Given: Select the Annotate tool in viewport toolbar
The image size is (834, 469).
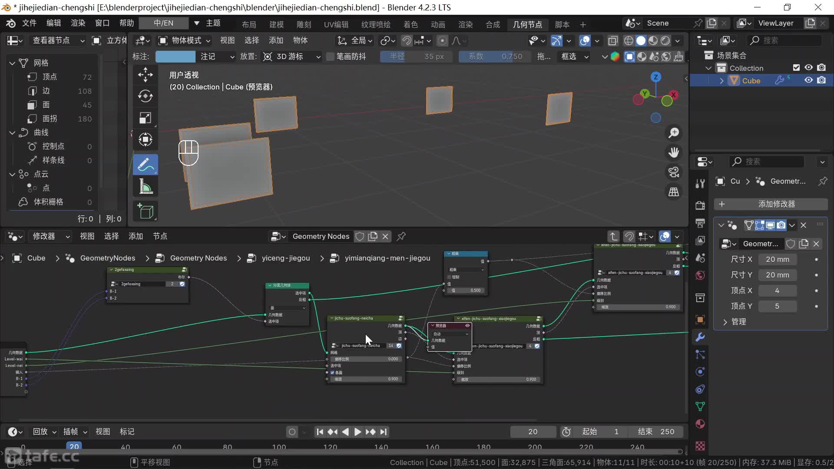Looking at the screenshot, I should point(145,165).
